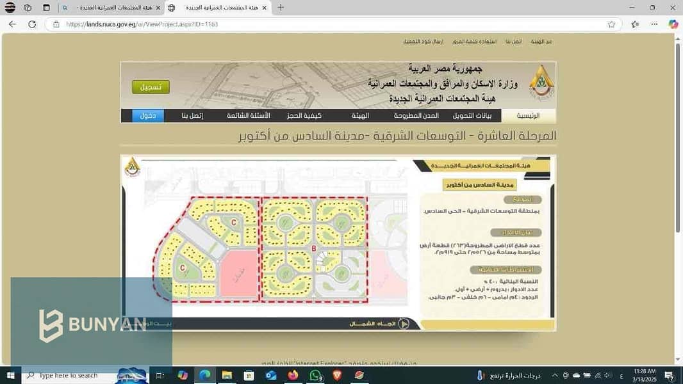Open الهيئة navigation menu item
This screenshot has width=683, height=384.
(x=360, y=116)
